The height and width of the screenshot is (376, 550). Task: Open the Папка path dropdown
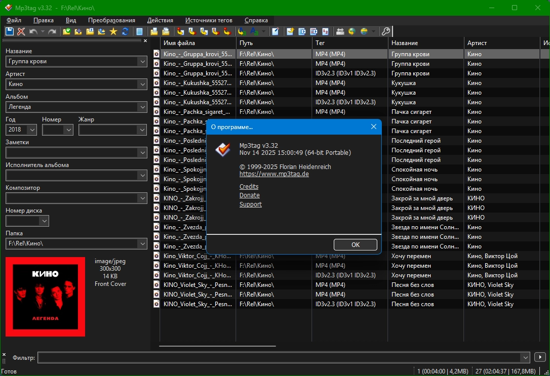click(142, 244)
